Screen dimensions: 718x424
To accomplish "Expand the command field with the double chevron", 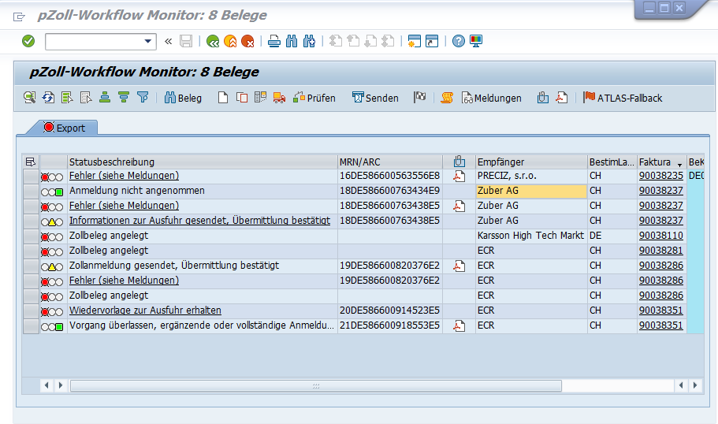I will 168,41.
